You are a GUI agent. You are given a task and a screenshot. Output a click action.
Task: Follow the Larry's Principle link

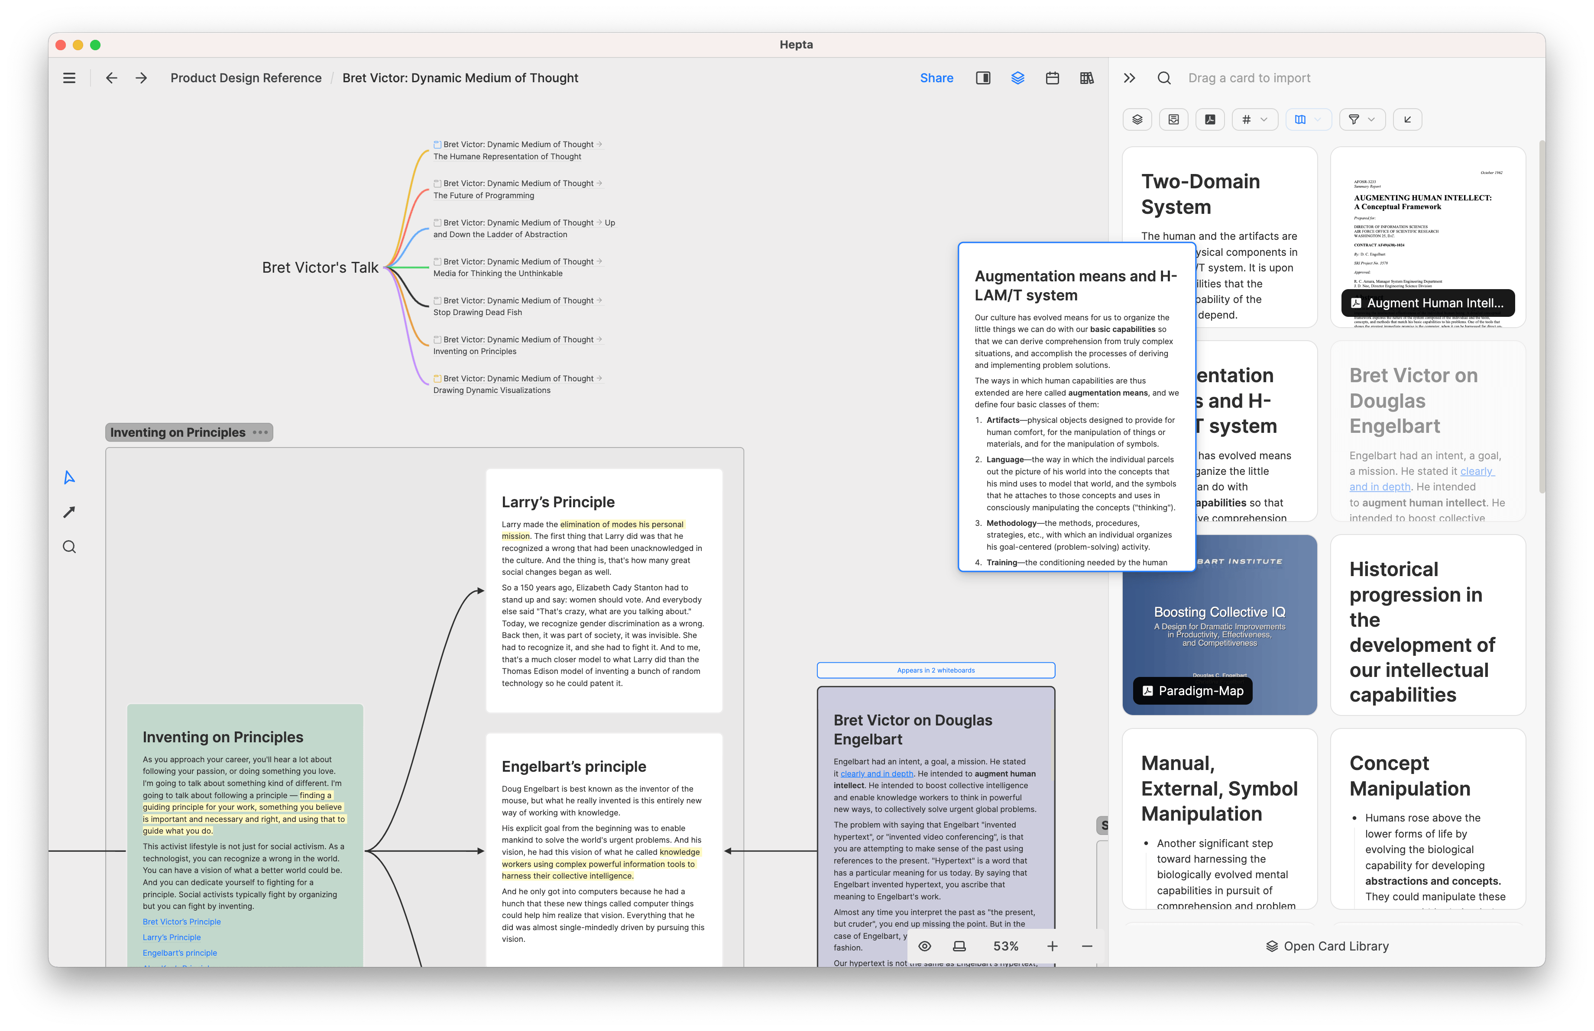172,937
